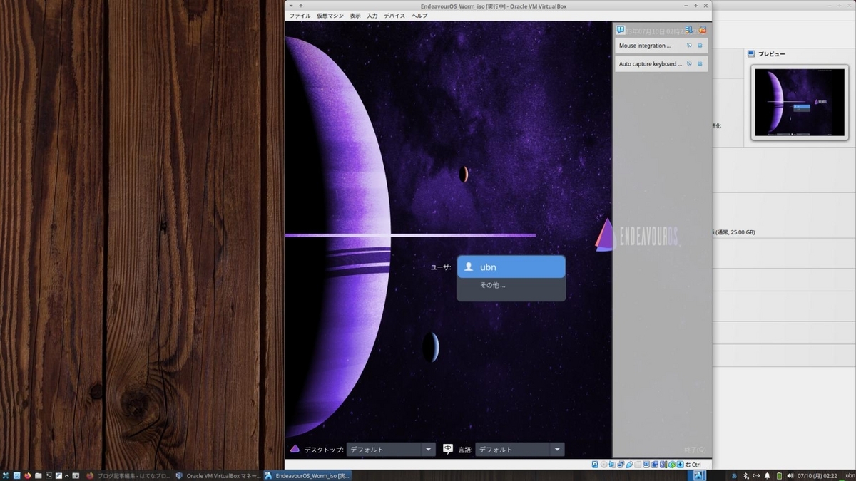Click the purple EndeavourOS icon beside デスクトップ
856x481 pixels.
click(x=295, y=449)
